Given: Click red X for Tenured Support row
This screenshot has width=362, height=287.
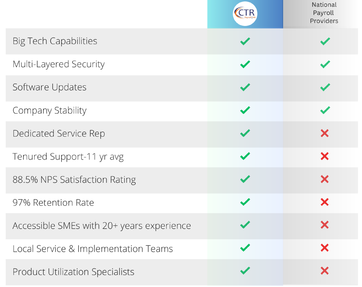Looking at the screenshot, I should point(325,156).
